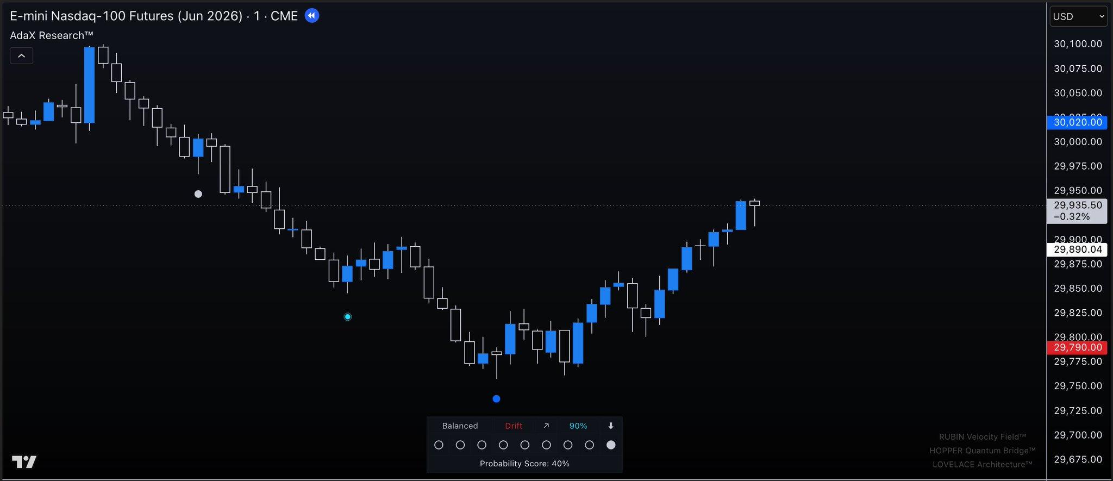The height and width of the screenshot is (481, 1113).
Task: Click the TradingView logo
Action: pos(24,462)
